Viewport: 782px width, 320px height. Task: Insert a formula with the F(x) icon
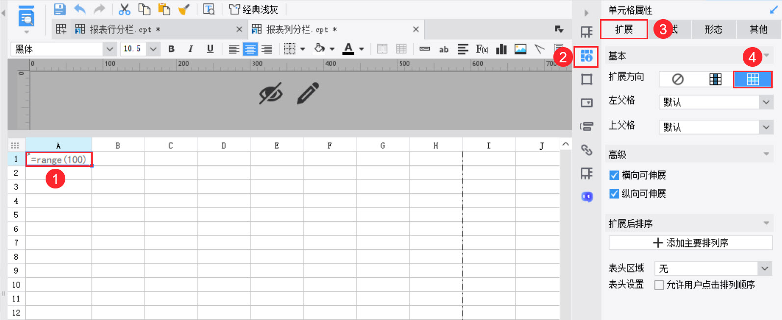click(x=482, y=49)
